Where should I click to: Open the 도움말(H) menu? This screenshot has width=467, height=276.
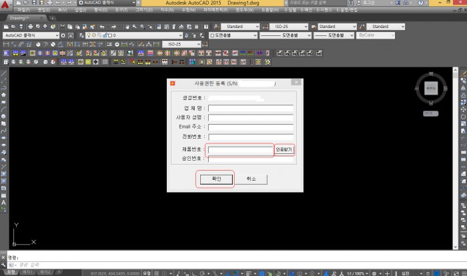point(270,10)
